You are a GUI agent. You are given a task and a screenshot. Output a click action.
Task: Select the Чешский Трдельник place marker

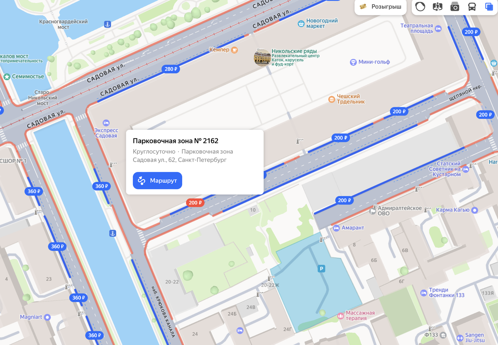pos(332,99)
